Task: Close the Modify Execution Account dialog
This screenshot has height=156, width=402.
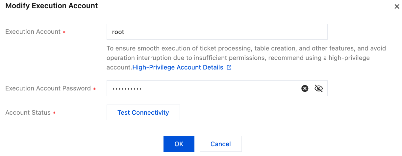Action: [397, 7]
